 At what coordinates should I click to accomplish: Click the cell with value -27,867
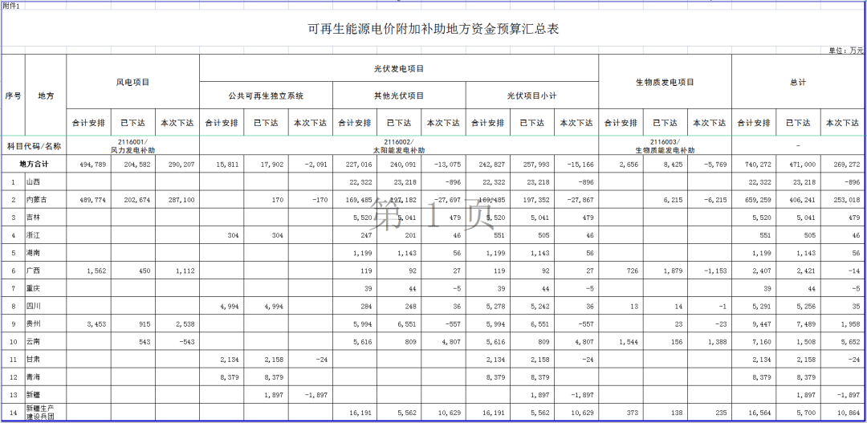(x=576, y=200)
